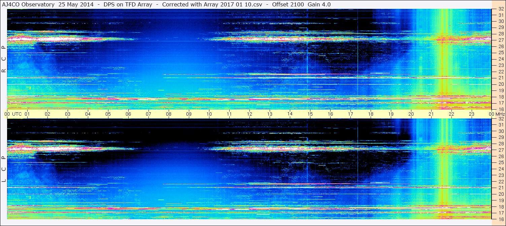
Task: Click 'AJ4CO Observatory' in the title
Action: tap(28, 4)
